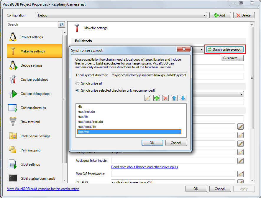This screenshot has width=261, height=198.
Task: Select /opt/vc directory entry
Action: (129, 132)
